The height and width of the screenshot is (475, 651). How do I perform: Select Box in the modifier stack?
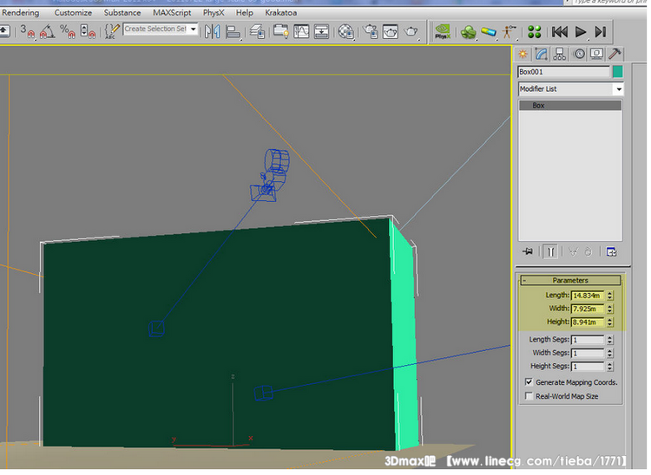pos(570,106)
